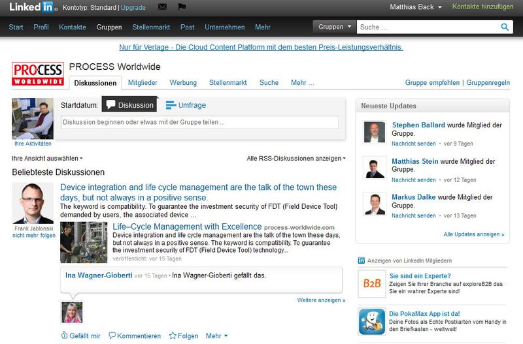This screenshot has height=344, width=523.
Task: Open Stephen Ballard's profile photo
Action: pos(374,133)
